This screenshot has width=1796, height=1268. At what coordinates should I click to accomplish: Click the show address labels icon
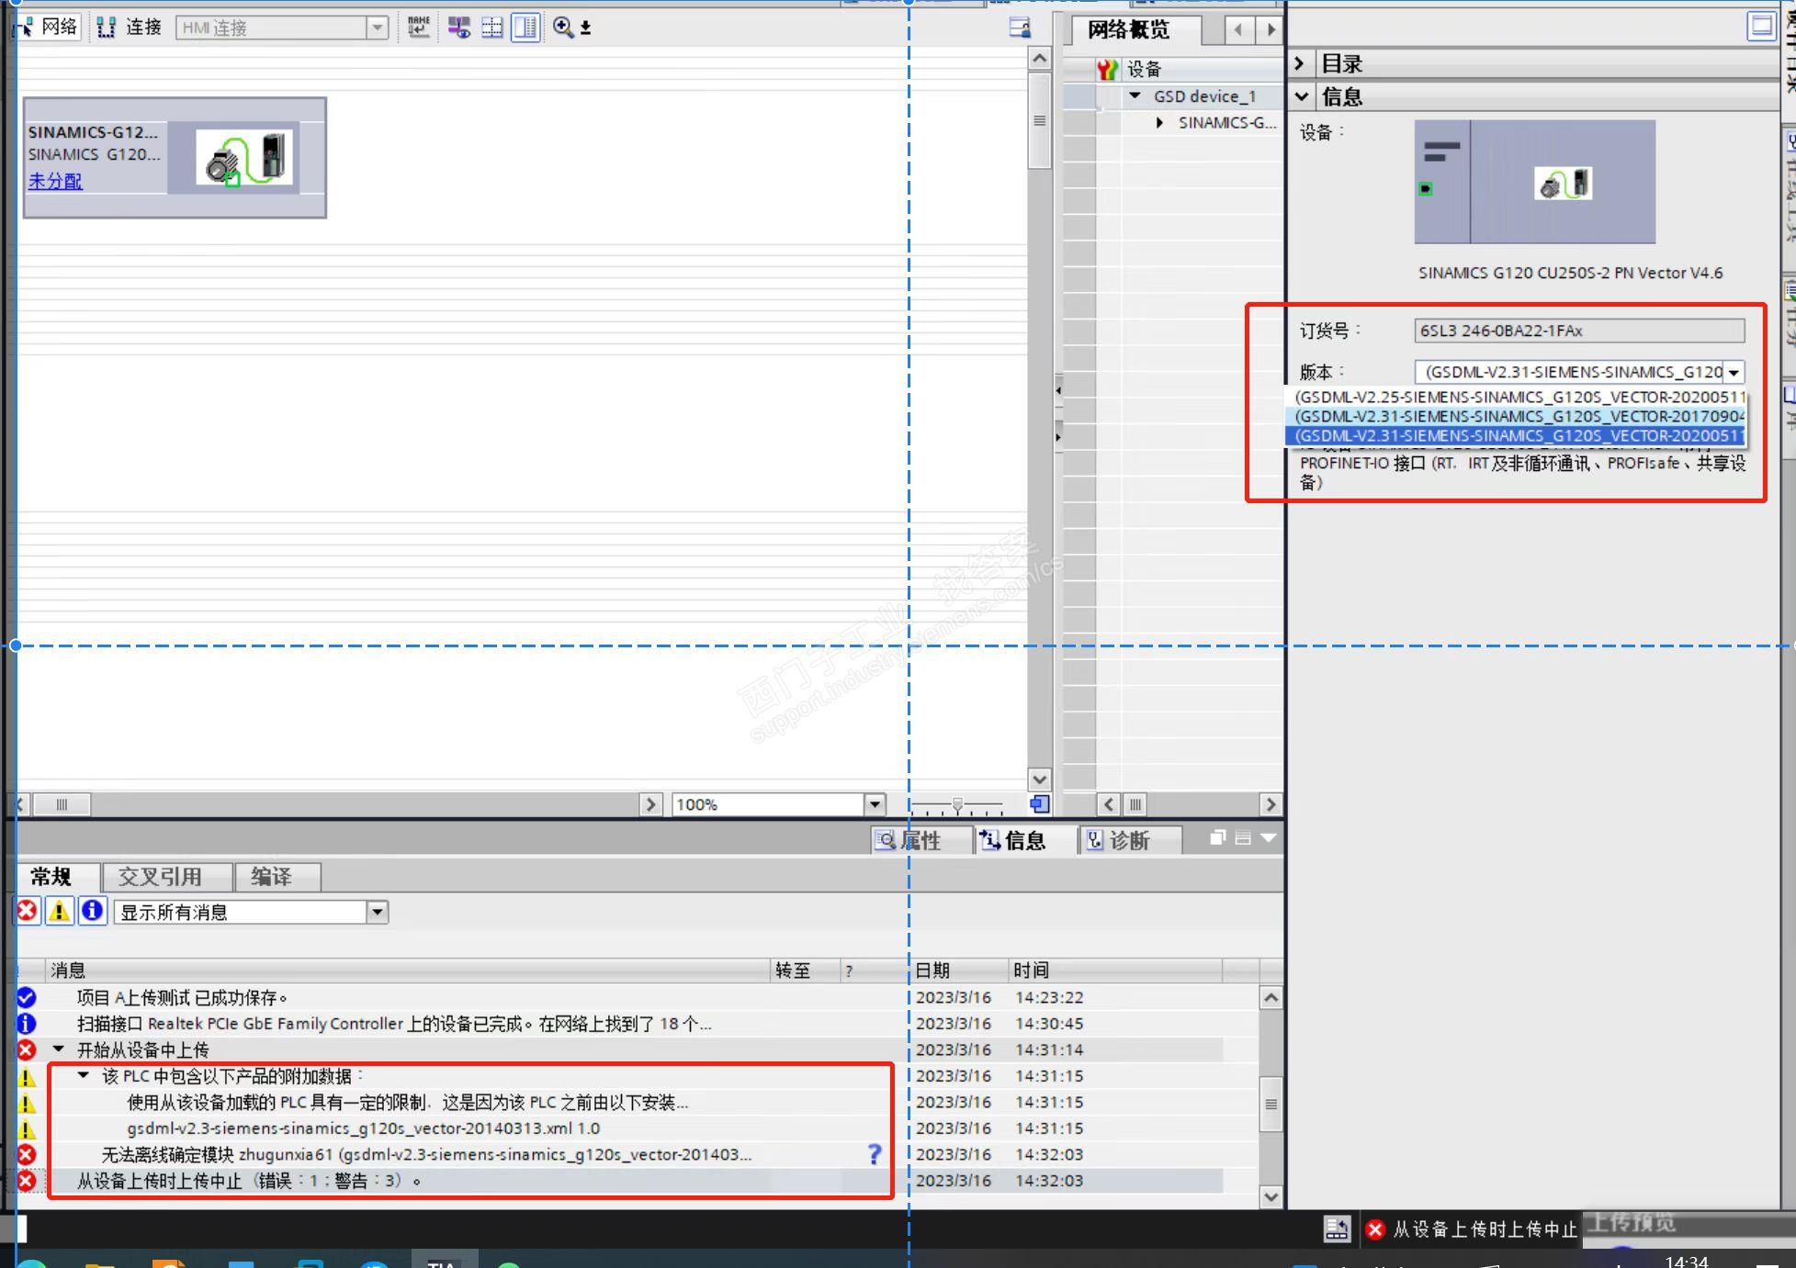click(x=458, y=28)
